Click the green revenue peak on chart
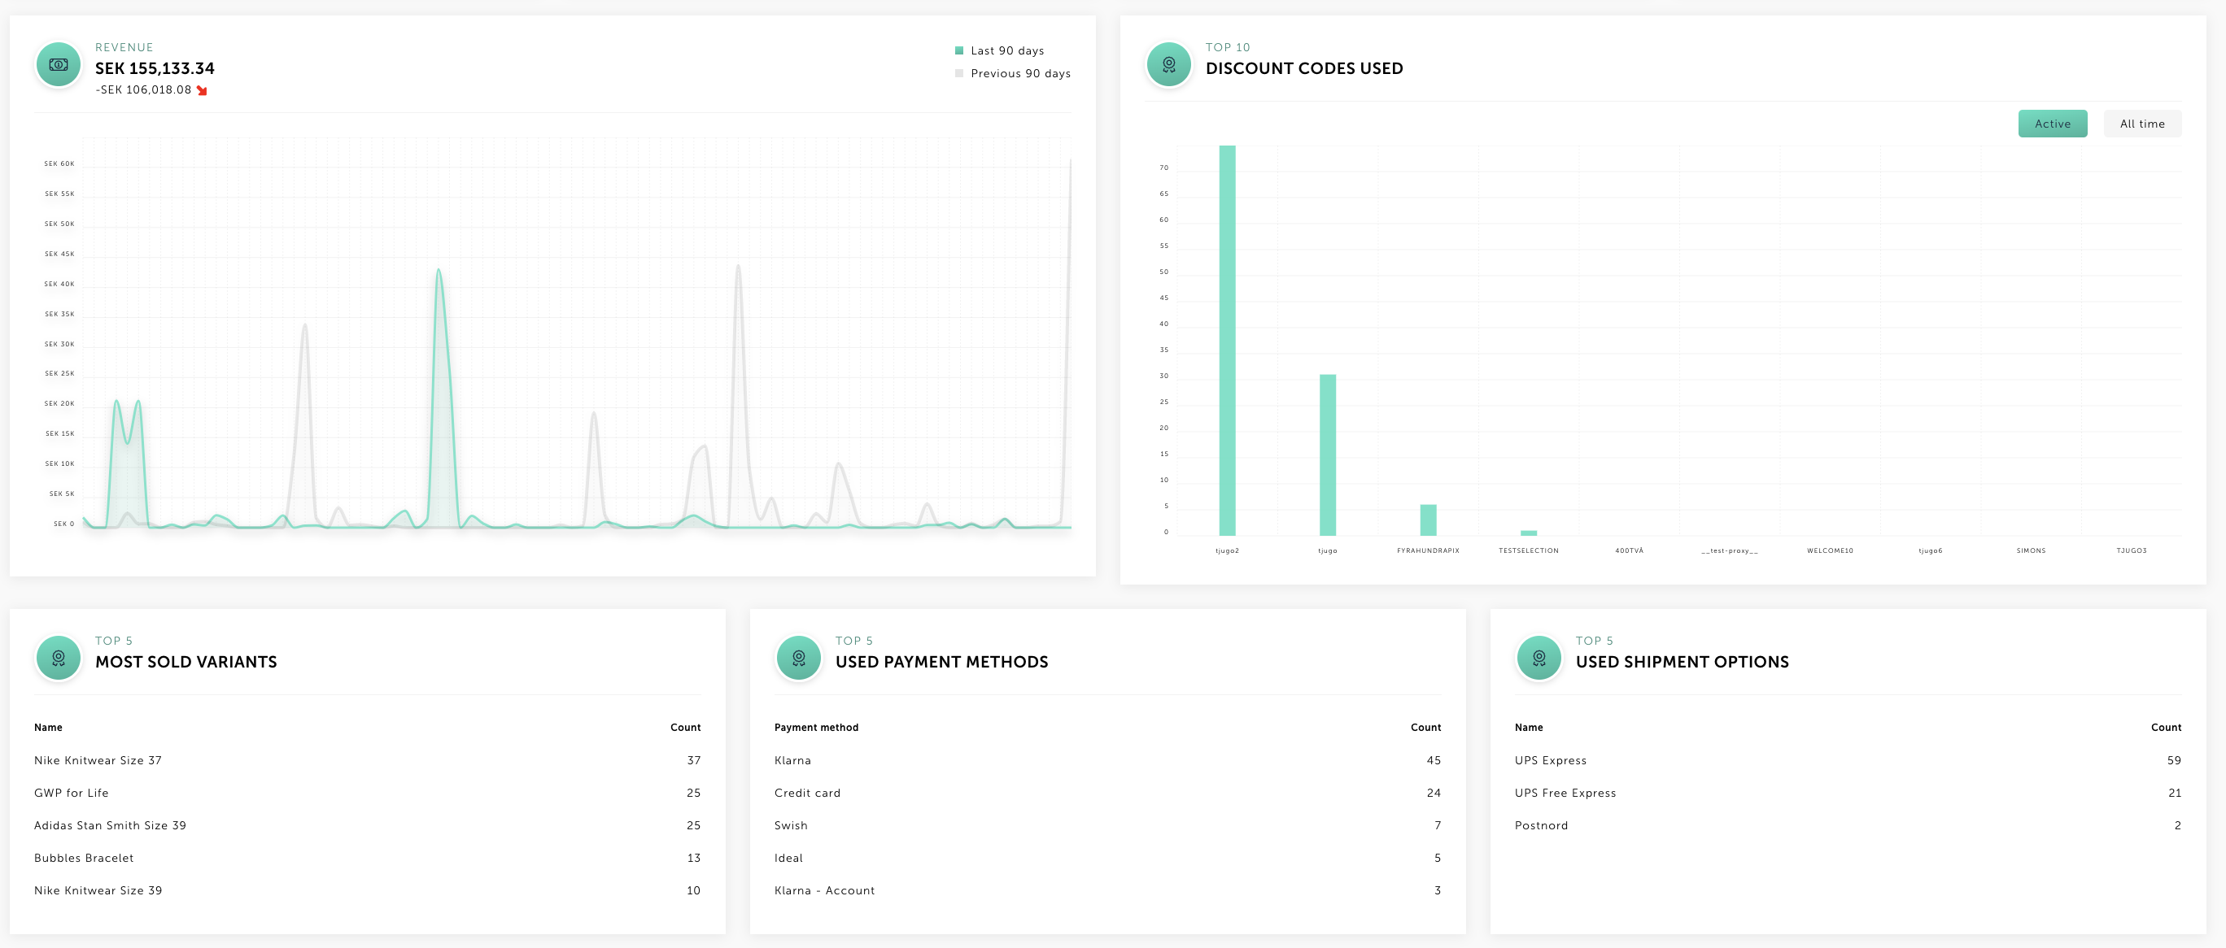Image resolution: width=2226 pixels, height=948 pixels. (439, 272)
